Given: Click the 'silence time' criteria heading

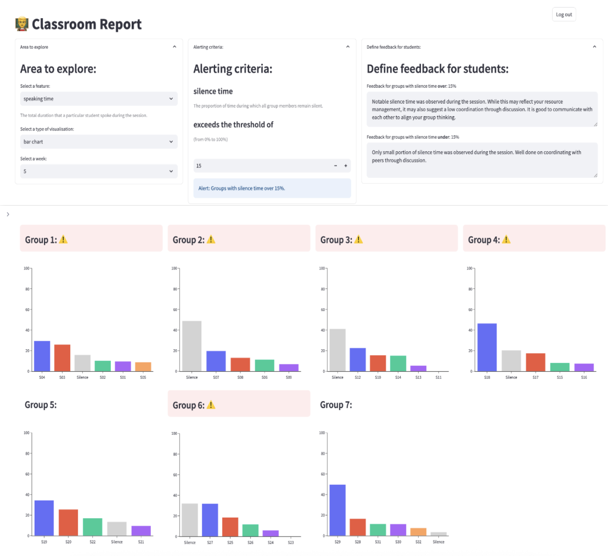Looking at the screenshot, I should tap(213, 92).
